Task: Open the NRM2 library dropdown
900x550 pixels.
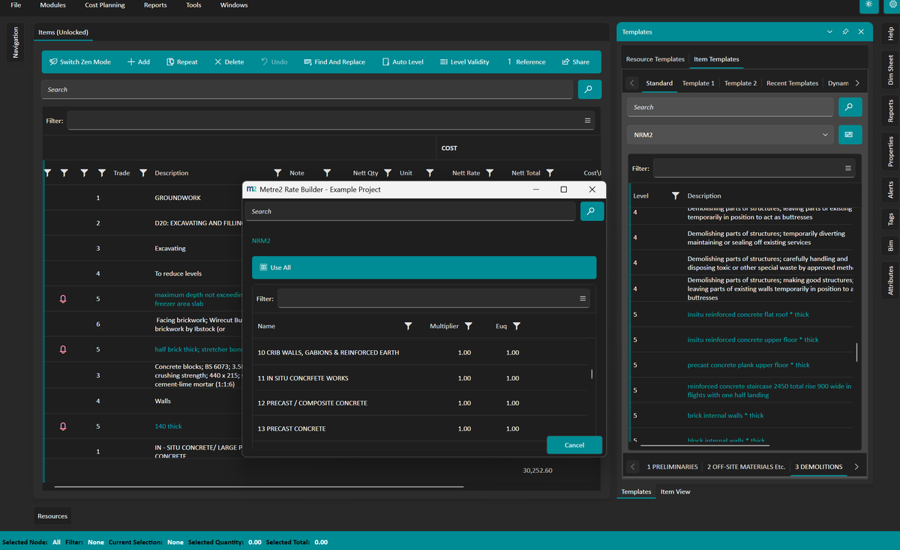Action: [730, 135]
